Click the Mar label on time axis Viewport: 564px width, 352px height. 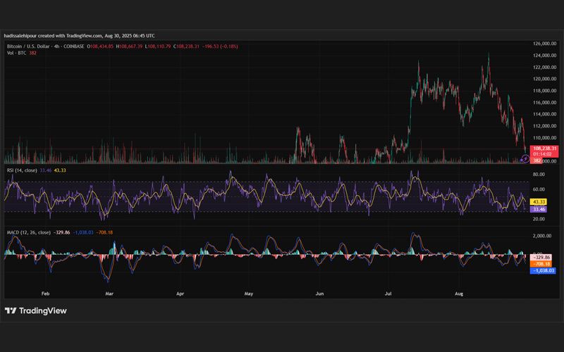coord(109,294)
